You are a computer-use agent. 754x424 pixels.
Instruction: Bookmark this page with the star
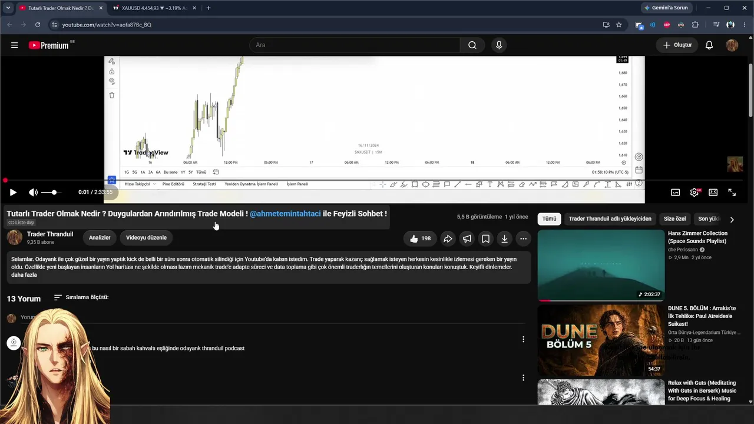(619, 25)
